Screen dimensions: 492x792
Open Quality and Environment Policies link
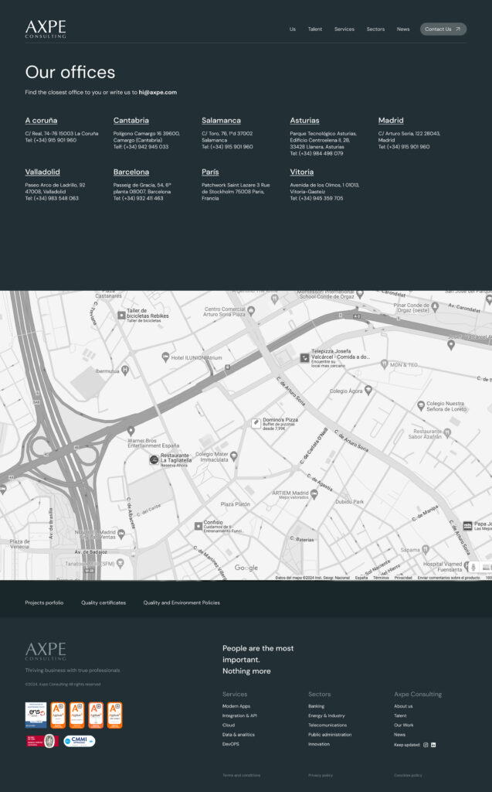coord(182,603)
